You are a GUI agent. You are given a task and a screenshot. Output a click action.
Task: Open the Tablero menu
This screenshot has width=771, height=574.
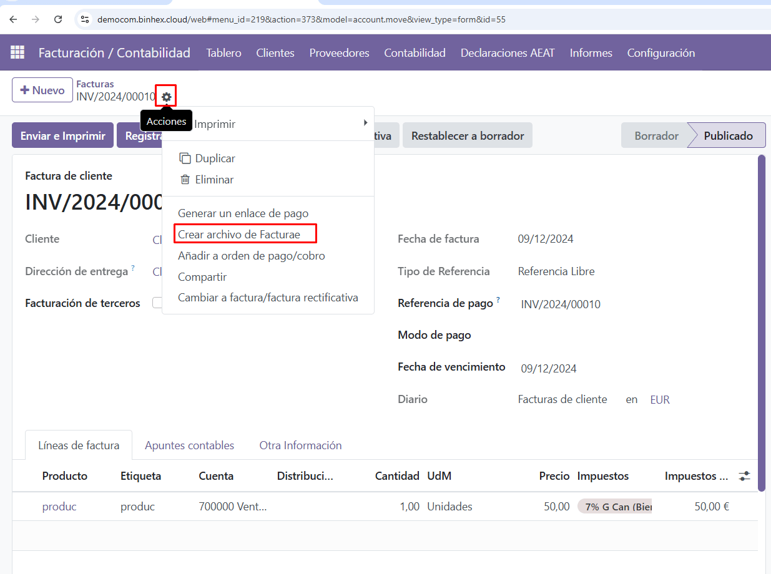click(223, 53)
